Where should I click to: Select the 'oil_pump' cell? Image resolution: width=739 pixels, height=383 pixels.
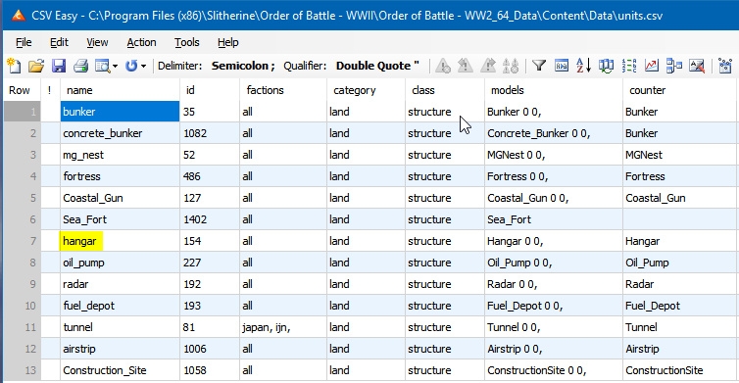tap(120, 263)
